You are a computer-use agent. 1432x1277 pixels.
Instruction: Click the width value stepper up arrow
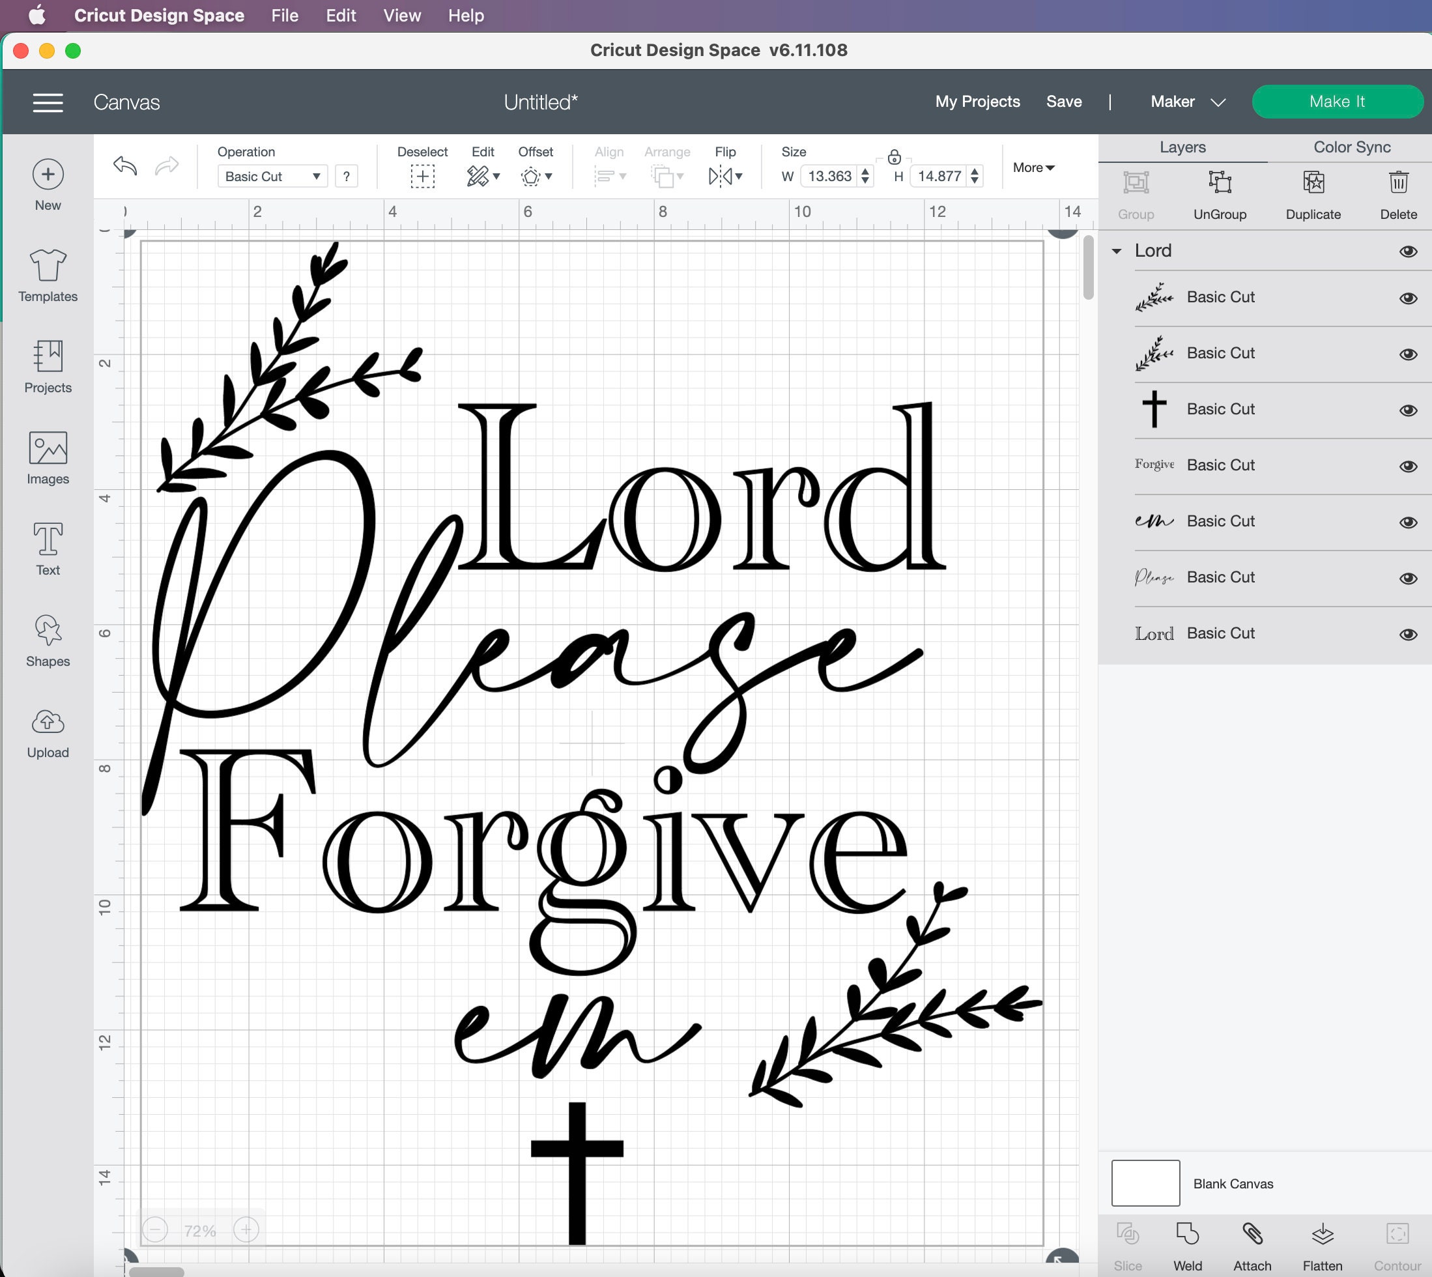coord(865,172)
